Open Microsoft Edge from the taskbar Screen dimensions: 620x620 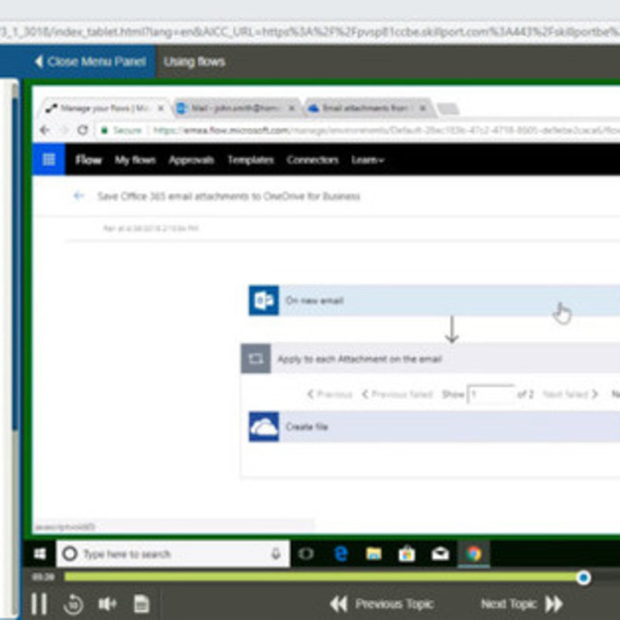click(340, 554)
